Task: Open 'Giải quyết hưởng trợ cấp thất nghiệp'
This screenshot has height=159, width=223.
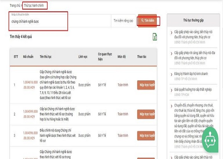Action: [x=193, y=89]
